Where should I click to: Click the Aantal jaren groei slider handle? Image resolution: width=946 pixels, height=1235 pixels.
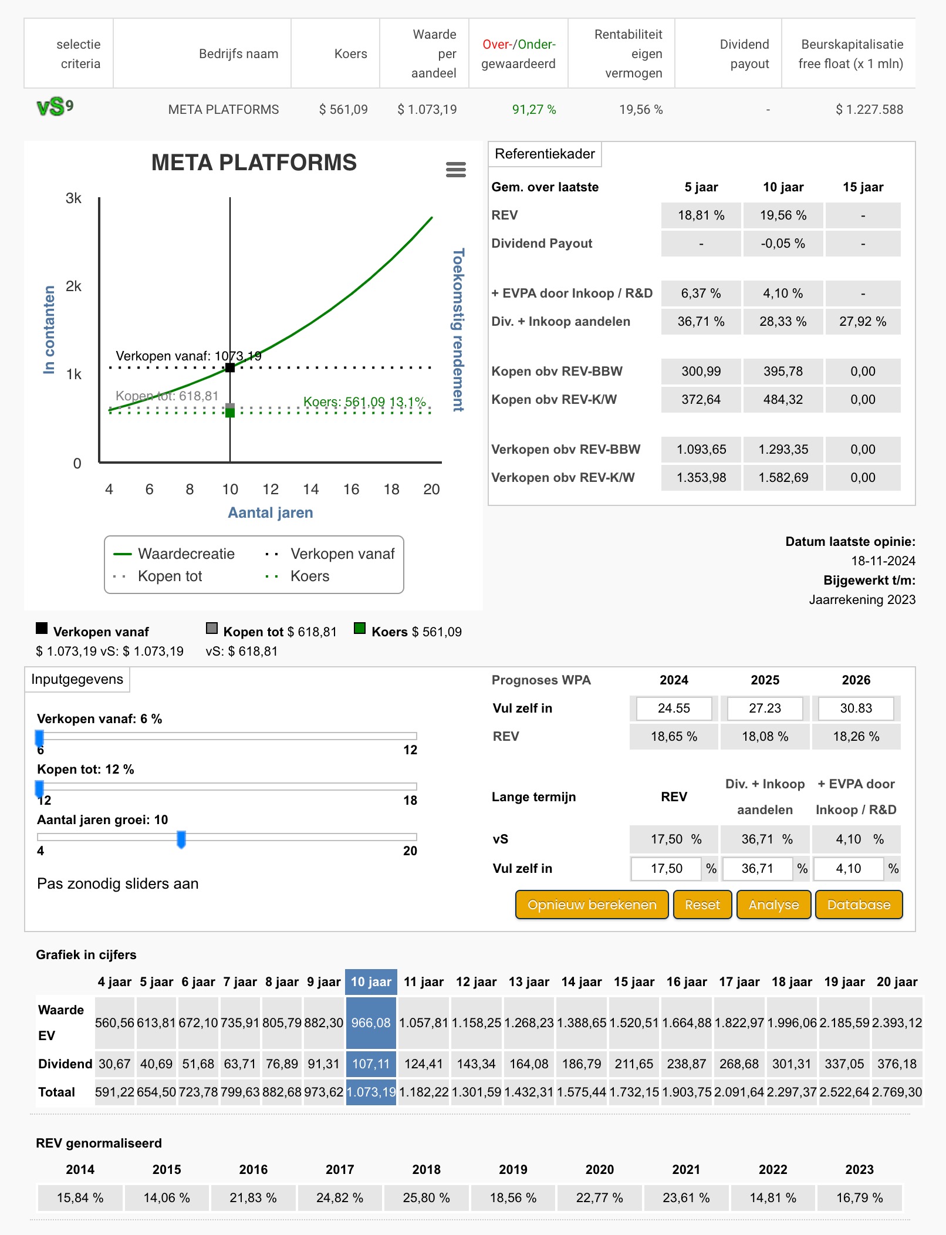181,839
